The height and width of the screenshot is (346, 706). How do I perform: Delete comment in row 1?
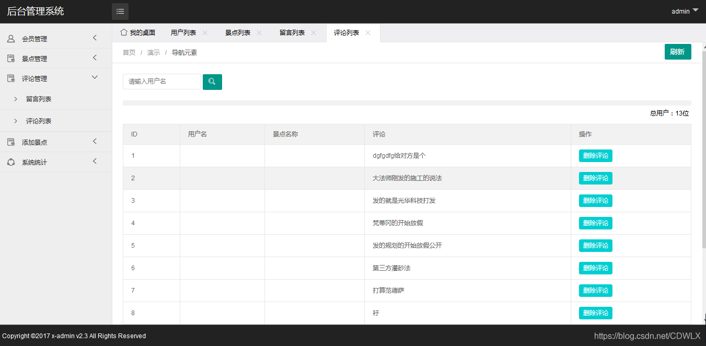click(x=596, y=156)
